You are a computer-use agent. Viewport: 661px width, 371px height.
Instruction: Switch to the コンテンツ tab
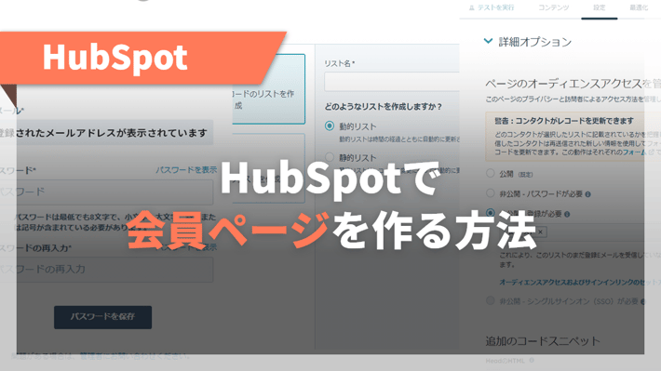tap(554, 7)
